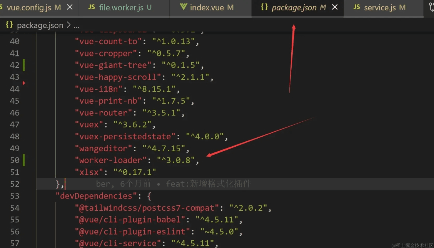Click the "wangeditor" key
Viewport: 434px width, 248px height.
103,148
